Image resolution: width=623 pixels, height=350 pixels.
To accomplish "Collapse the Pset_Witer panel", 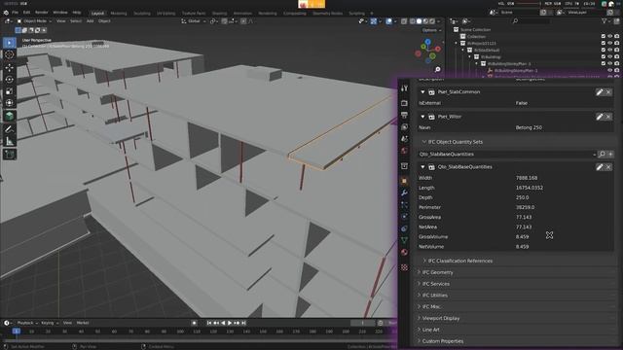I will pyautogui.click(x=422, y=117).
